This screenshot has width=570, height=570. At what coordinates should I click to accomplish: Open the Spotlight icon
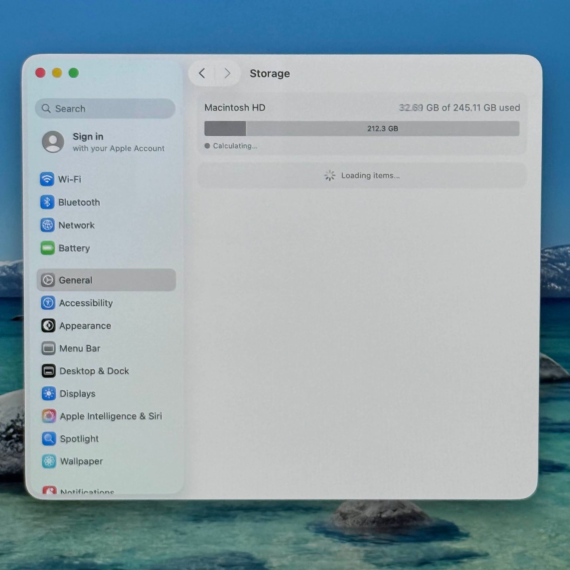click(49, 439)
